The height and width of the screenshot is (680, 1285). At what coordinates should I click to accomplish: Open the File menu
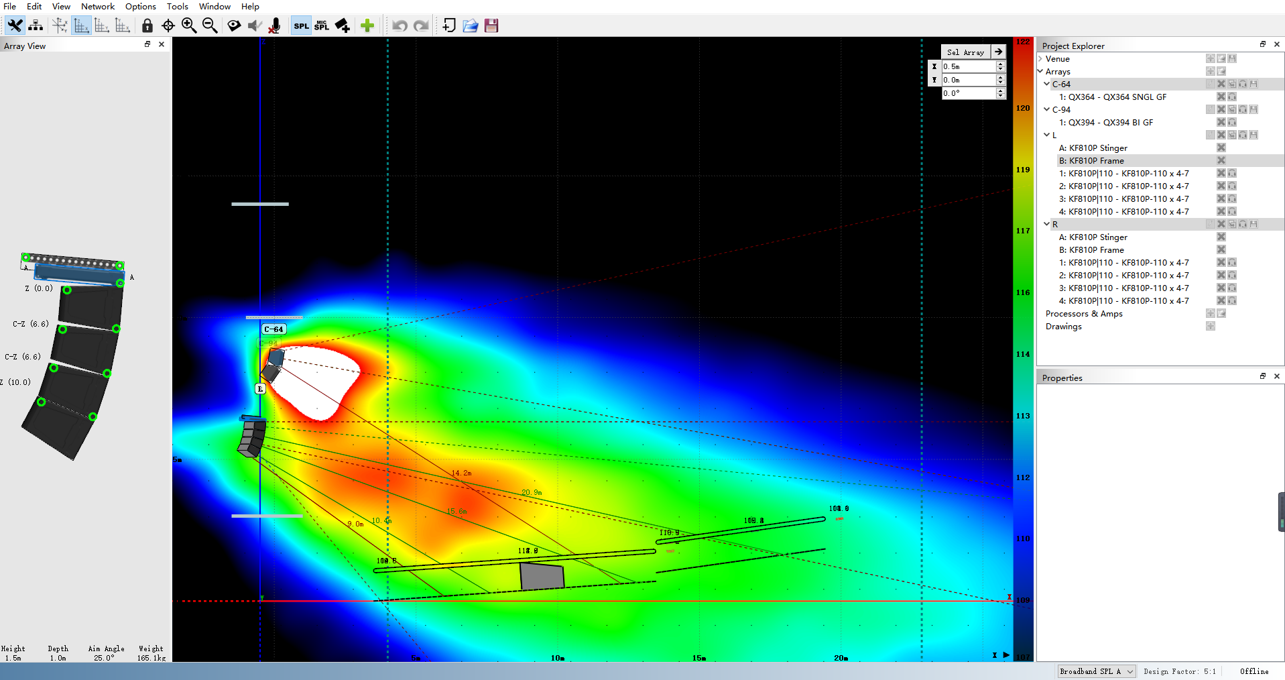(x=10, y=6)
